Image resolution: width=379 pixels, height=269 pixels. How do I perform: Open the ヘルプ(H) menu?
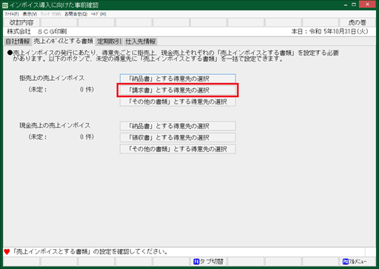tap(98, 14)
